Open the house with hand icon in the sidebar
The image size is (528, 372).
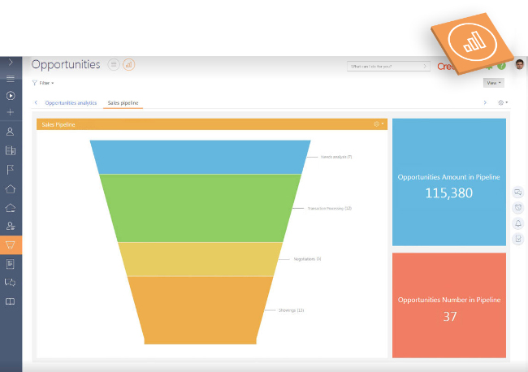click(x=10, y=208)
